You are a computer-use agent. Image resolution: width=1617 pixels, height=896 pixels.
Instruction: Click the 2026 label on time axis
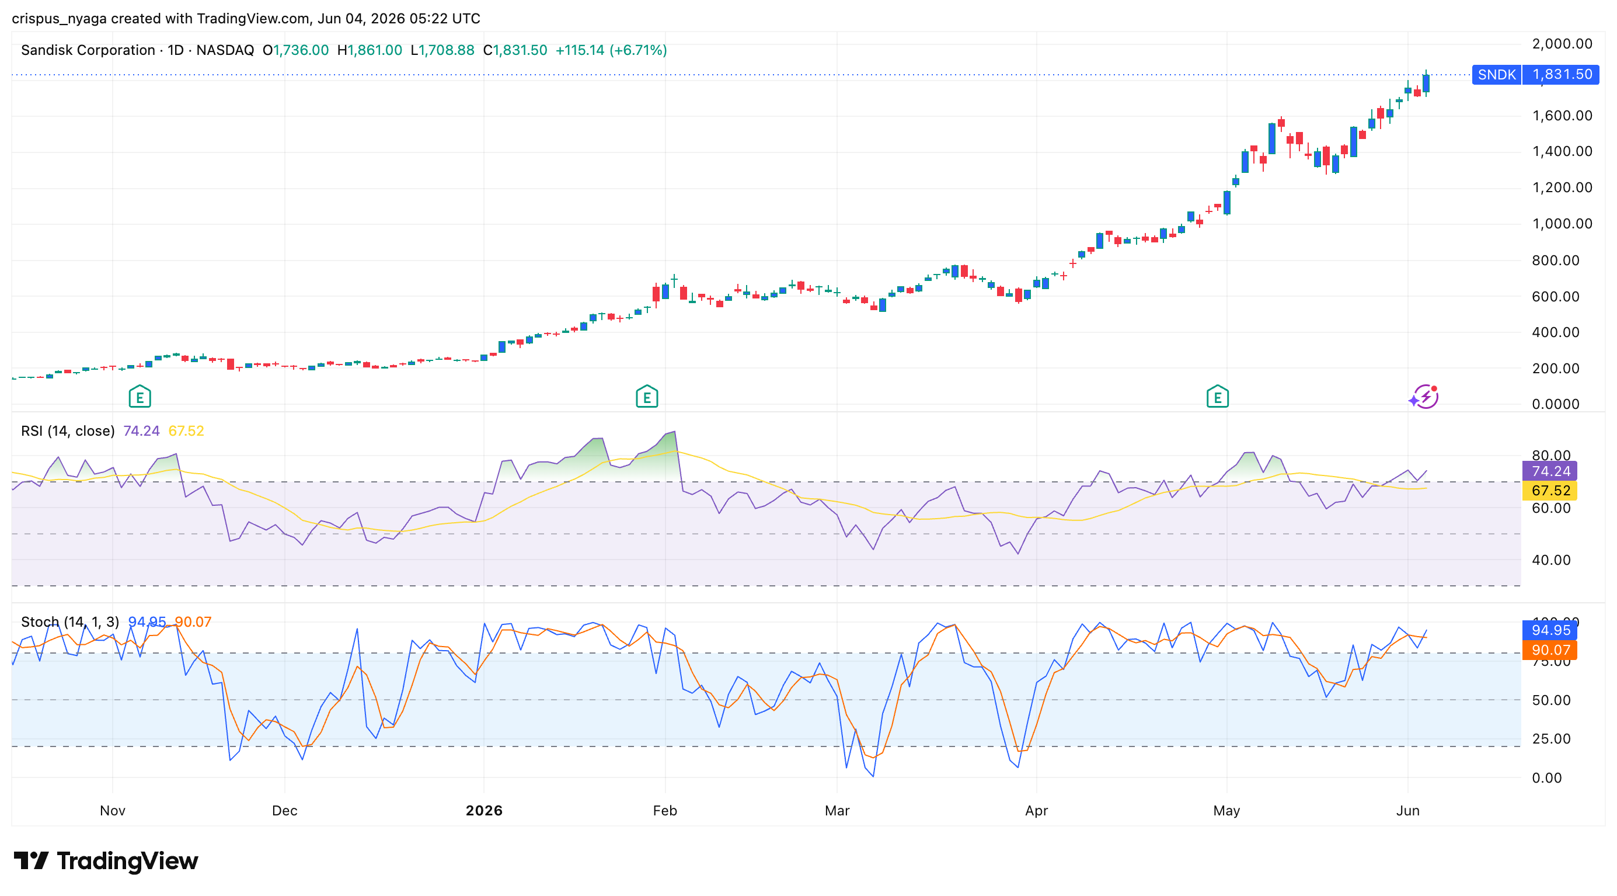(484, 811)
